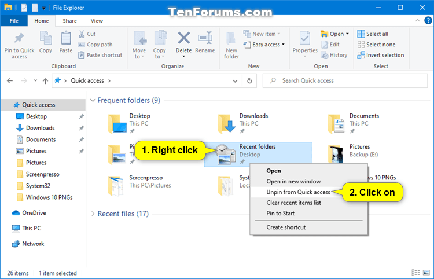Open the Open button dropdown arrow

pos(347,34)
